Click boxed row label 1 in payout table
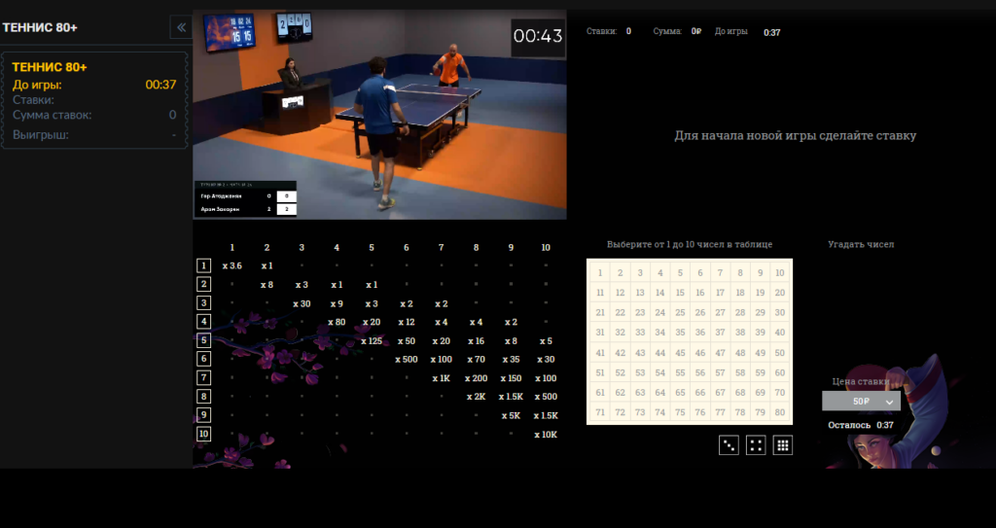 click(203, 265)
